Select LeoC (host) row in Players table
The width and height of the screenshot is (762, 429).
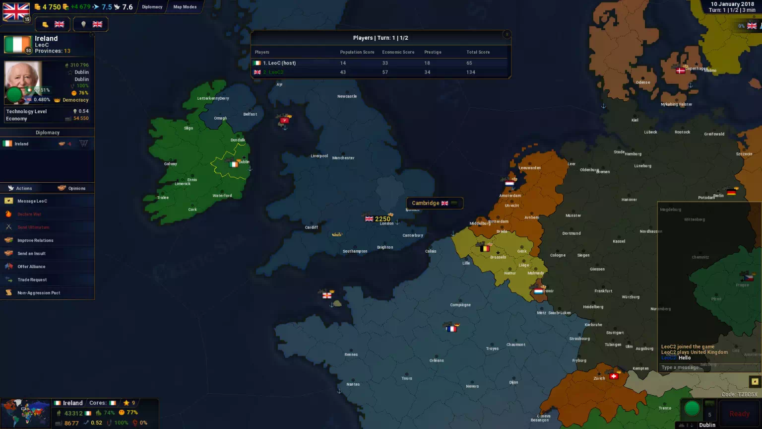pyautogui.click(x=381, y=63)
